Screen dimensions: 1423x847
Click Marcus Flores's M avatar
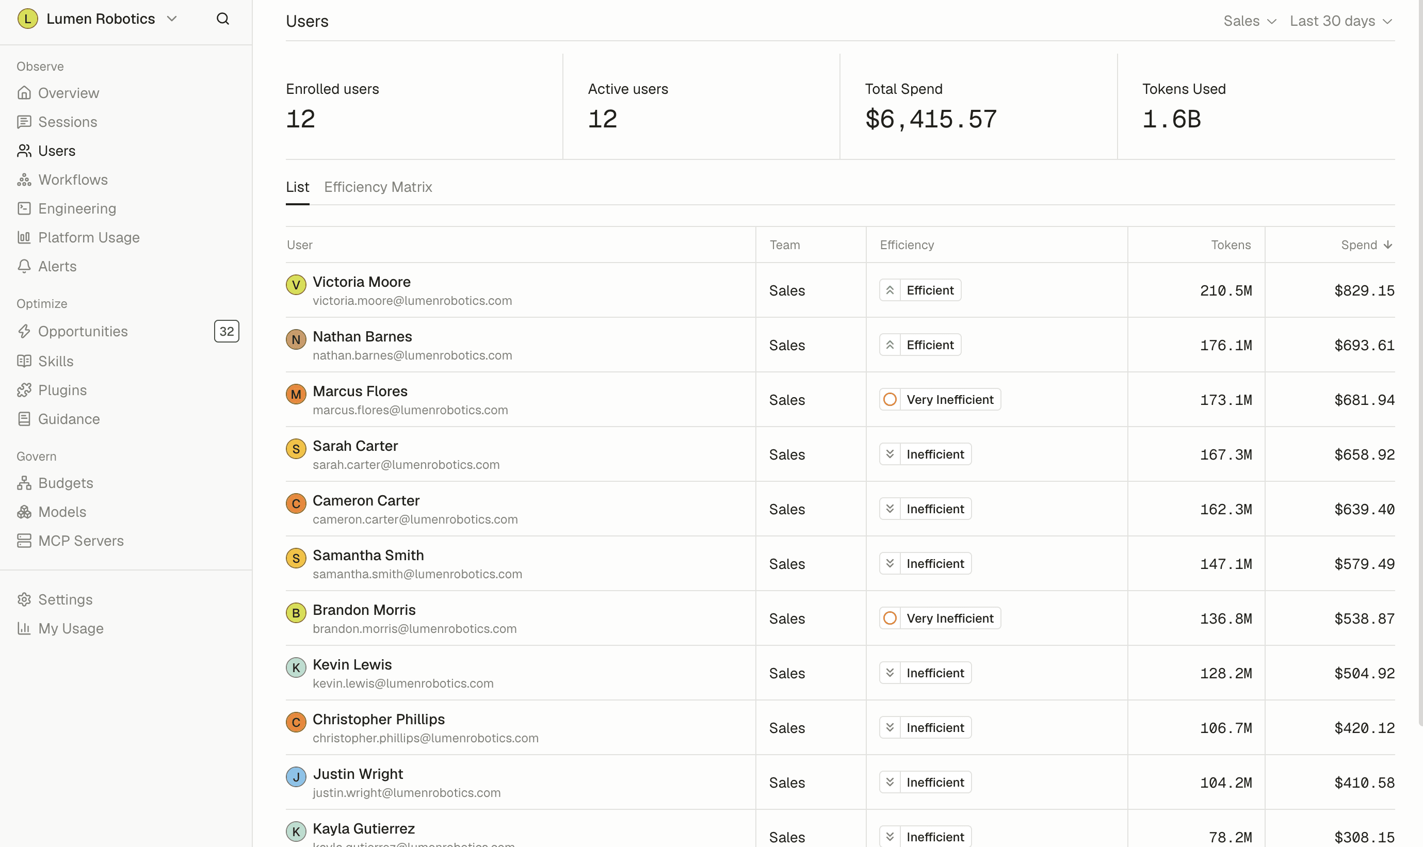pyautogui.click(x=296, y=395)
